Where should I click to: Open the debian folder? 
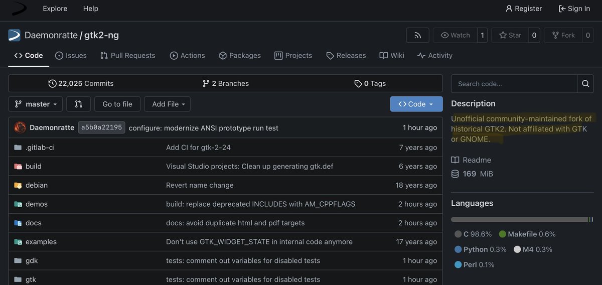coord(37,185)
